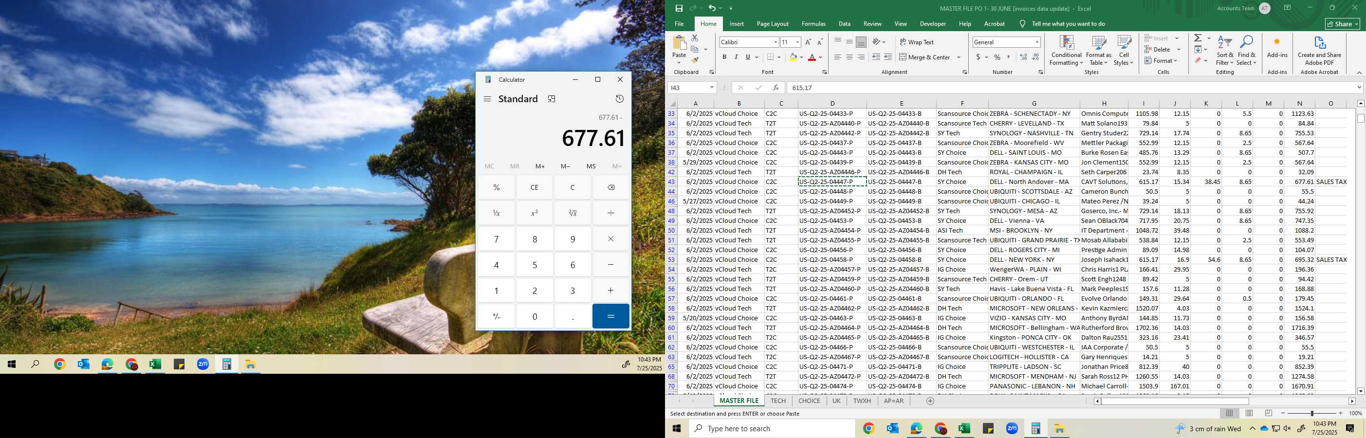Apply Percent Style in Excel Number group
Image resolution: width=1366 pixels, height=438 pixels.
point(997,57)
